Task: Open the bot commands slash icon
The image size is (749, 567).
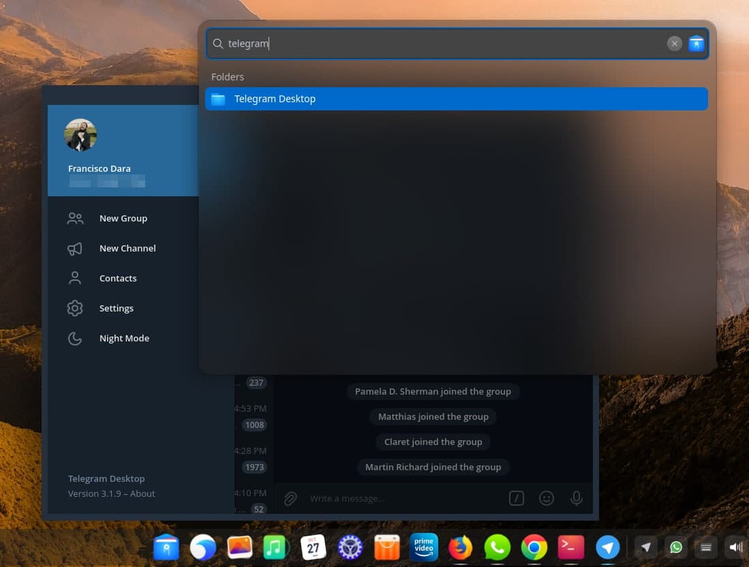Action: [517, 499]
